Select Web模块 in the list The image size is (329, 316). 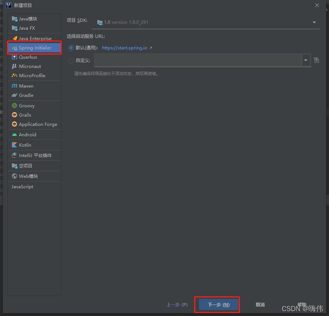(34, 176)
